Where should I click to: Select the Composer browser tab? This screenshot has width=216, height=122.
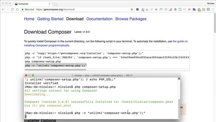click(x=33, y=4)
